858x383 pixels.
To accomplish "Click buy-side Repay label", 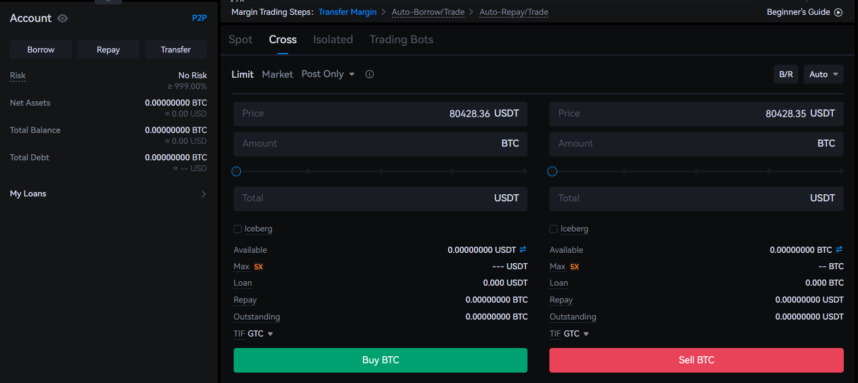I will point(245,300).
